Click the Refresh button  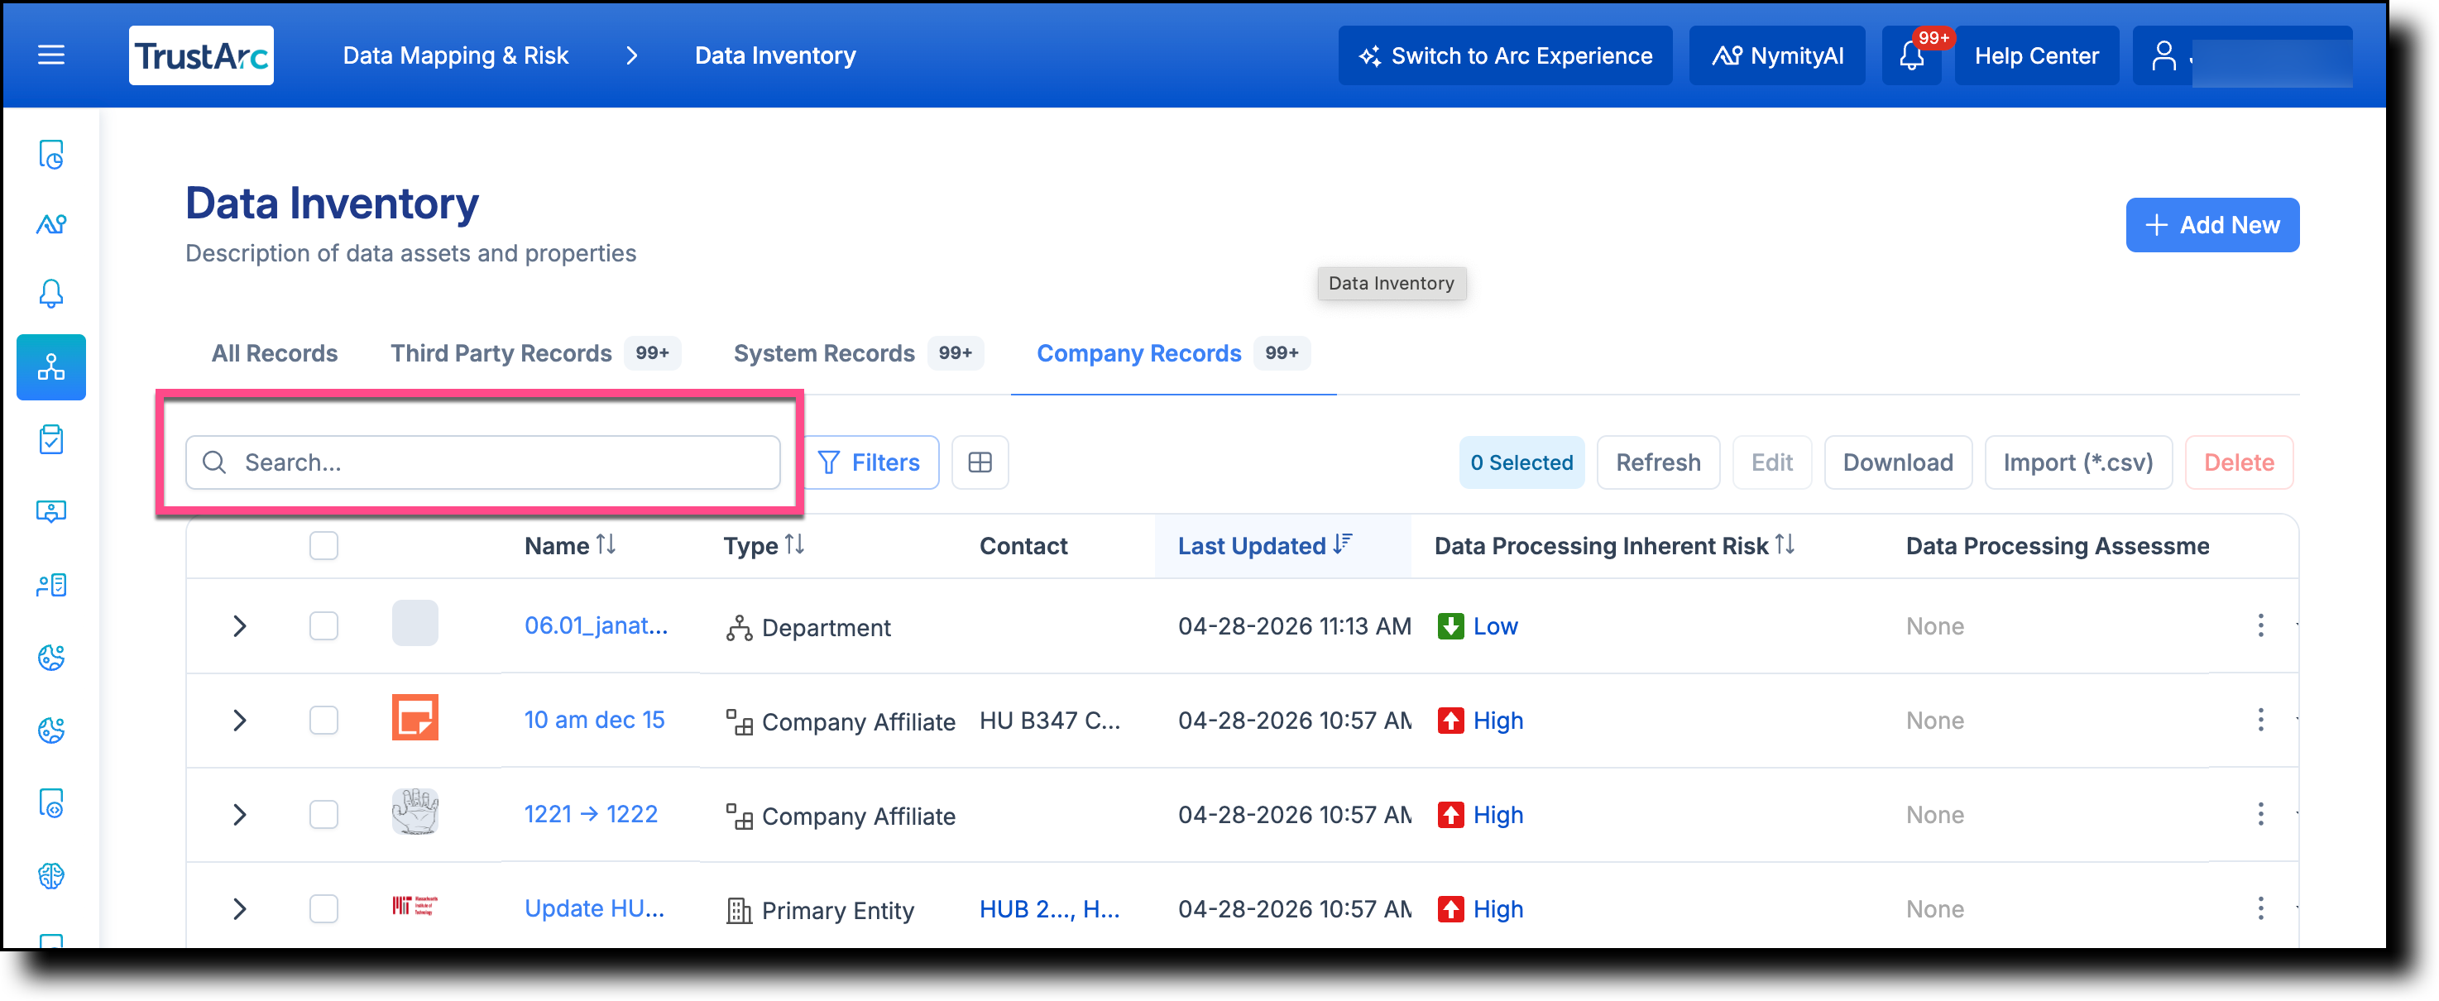(1658, 462)
